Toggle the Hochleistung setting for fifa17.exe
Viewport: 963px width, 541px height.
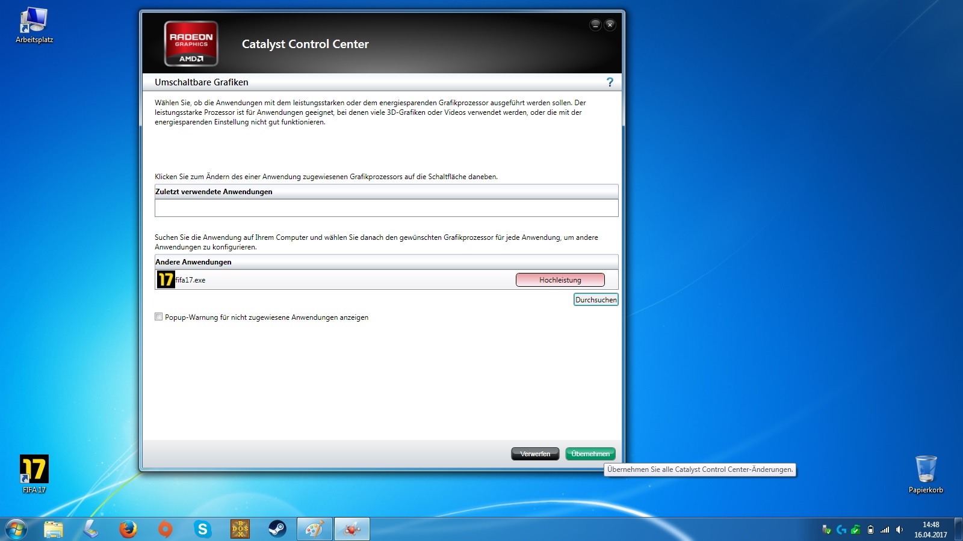click(x=560, y=280)
